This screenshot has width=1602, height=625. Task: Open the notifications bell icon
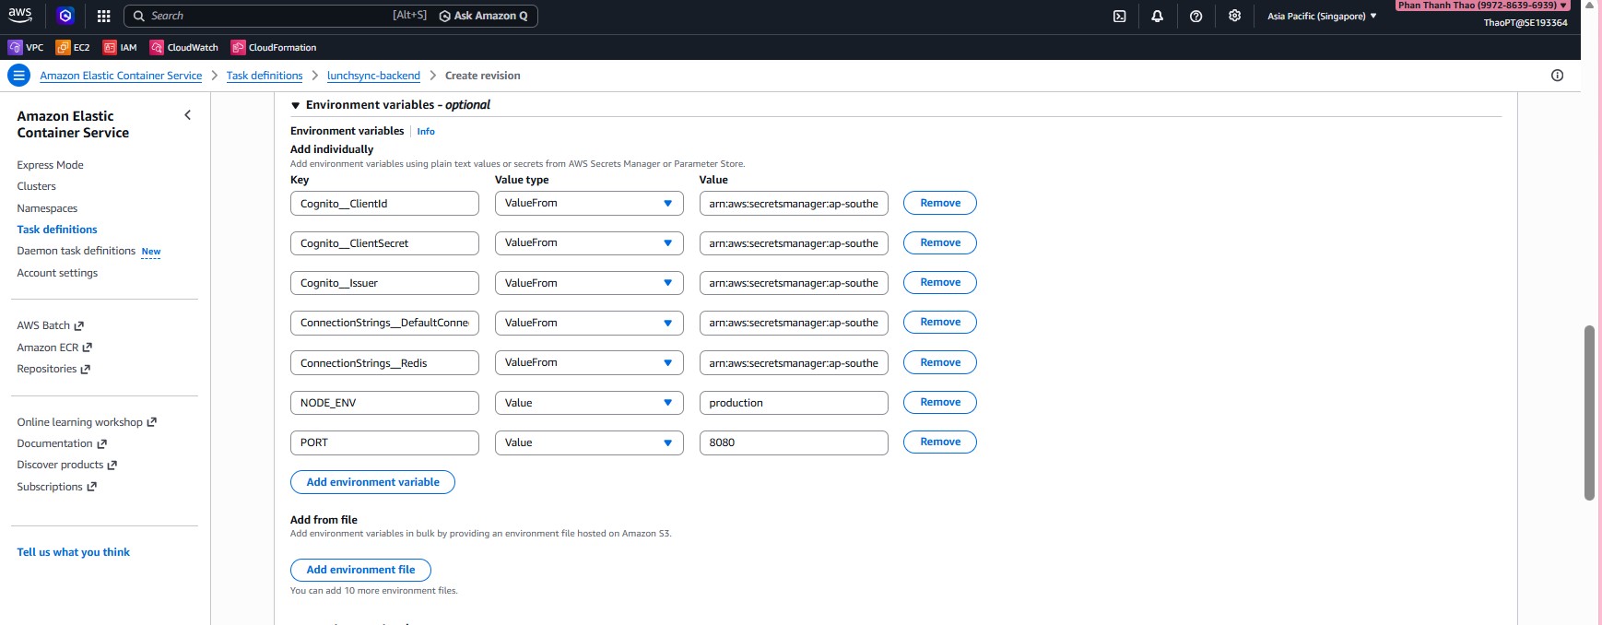pyautogui.click(x=1157, y=16)
